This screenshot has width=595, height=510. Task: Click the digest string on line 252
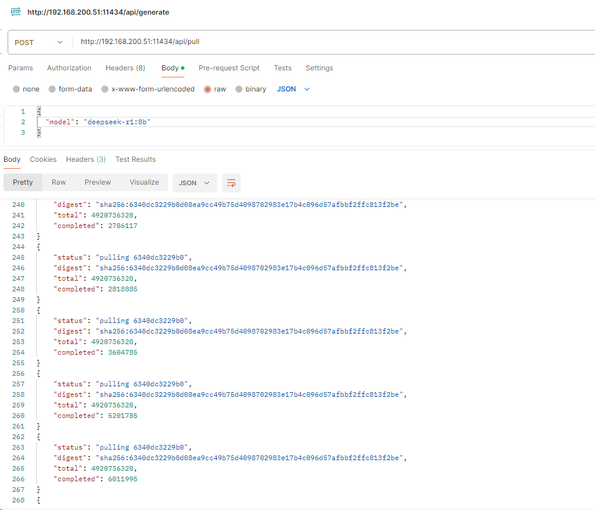[x=249, y=332]
